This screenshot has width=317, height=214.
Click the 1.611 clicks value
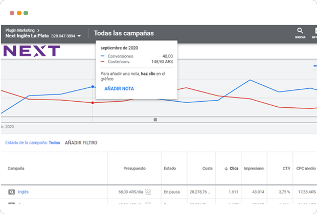(233, 192)
